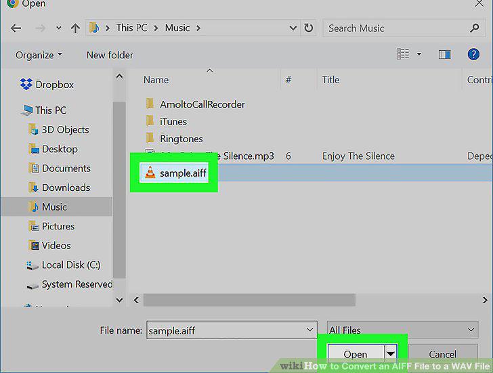This screenshot has width=493, height=373.
Task: Expand chevron after Music in address bar
Action: 198,28
